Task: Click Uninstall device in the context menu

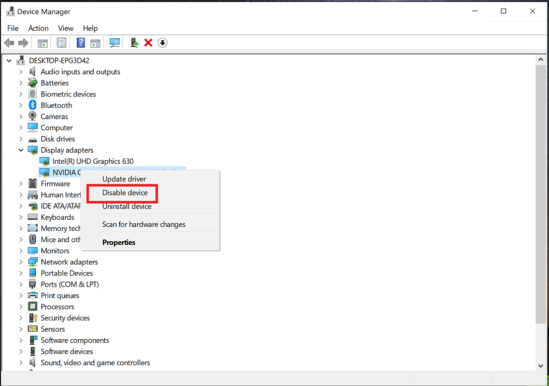Action: [127, 206]
